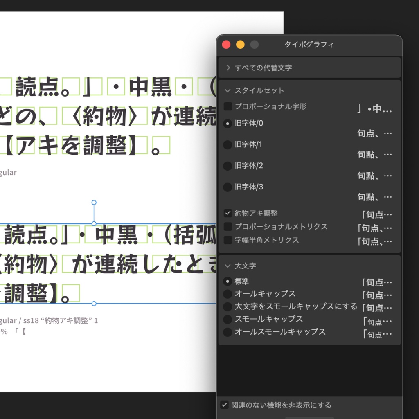Uncheck 関連のない機能を非表示にする at the bottom
Image resolution: width=419 pixels, height=419 pixels.
pos(224,405)
